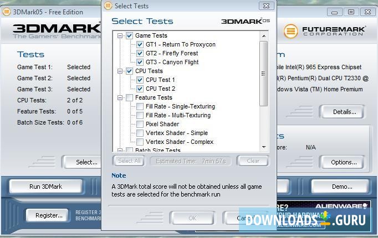The width and height of the screenshot is (378, 238).
Task: Enable Fill Rate - Single-Texturing test
Action: point(140,106)
